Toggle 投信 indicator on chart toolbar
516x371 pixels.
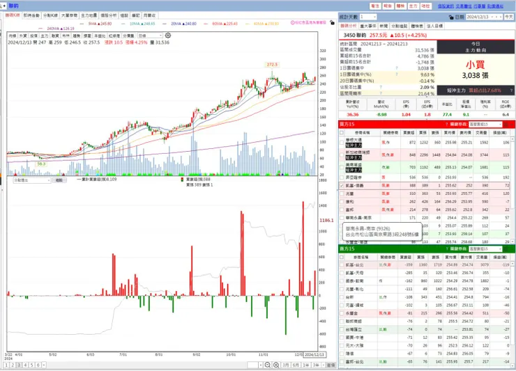coord(34,35)
